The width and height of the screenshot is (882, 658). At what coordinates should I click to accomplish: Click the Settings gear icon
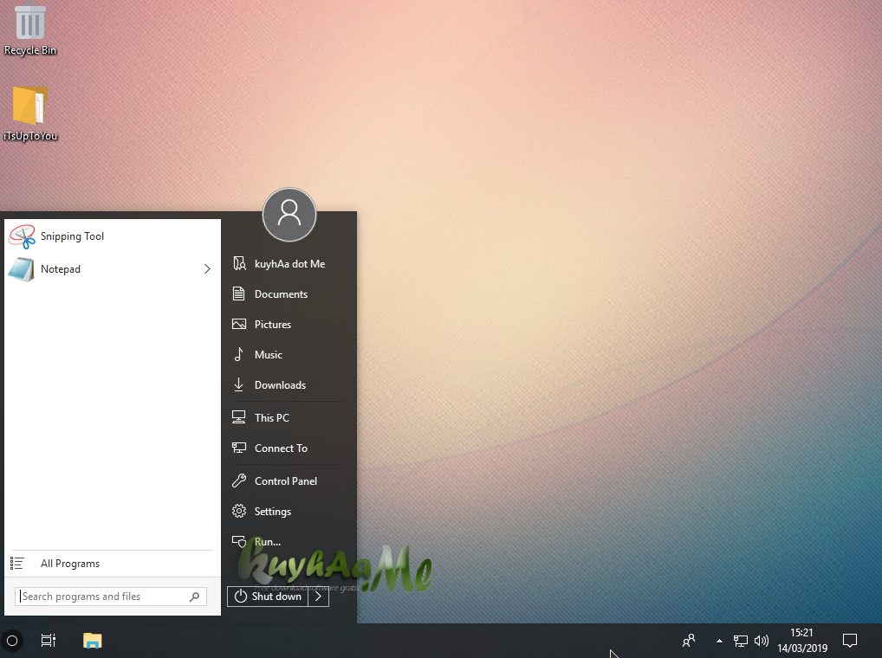pos(239,511)
